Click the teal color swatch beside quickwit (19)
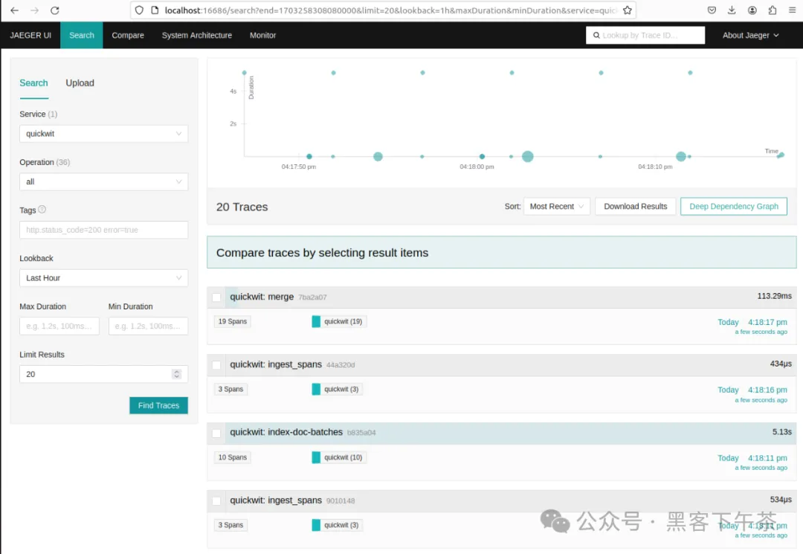The image size is (803, 554). [316, 321]
